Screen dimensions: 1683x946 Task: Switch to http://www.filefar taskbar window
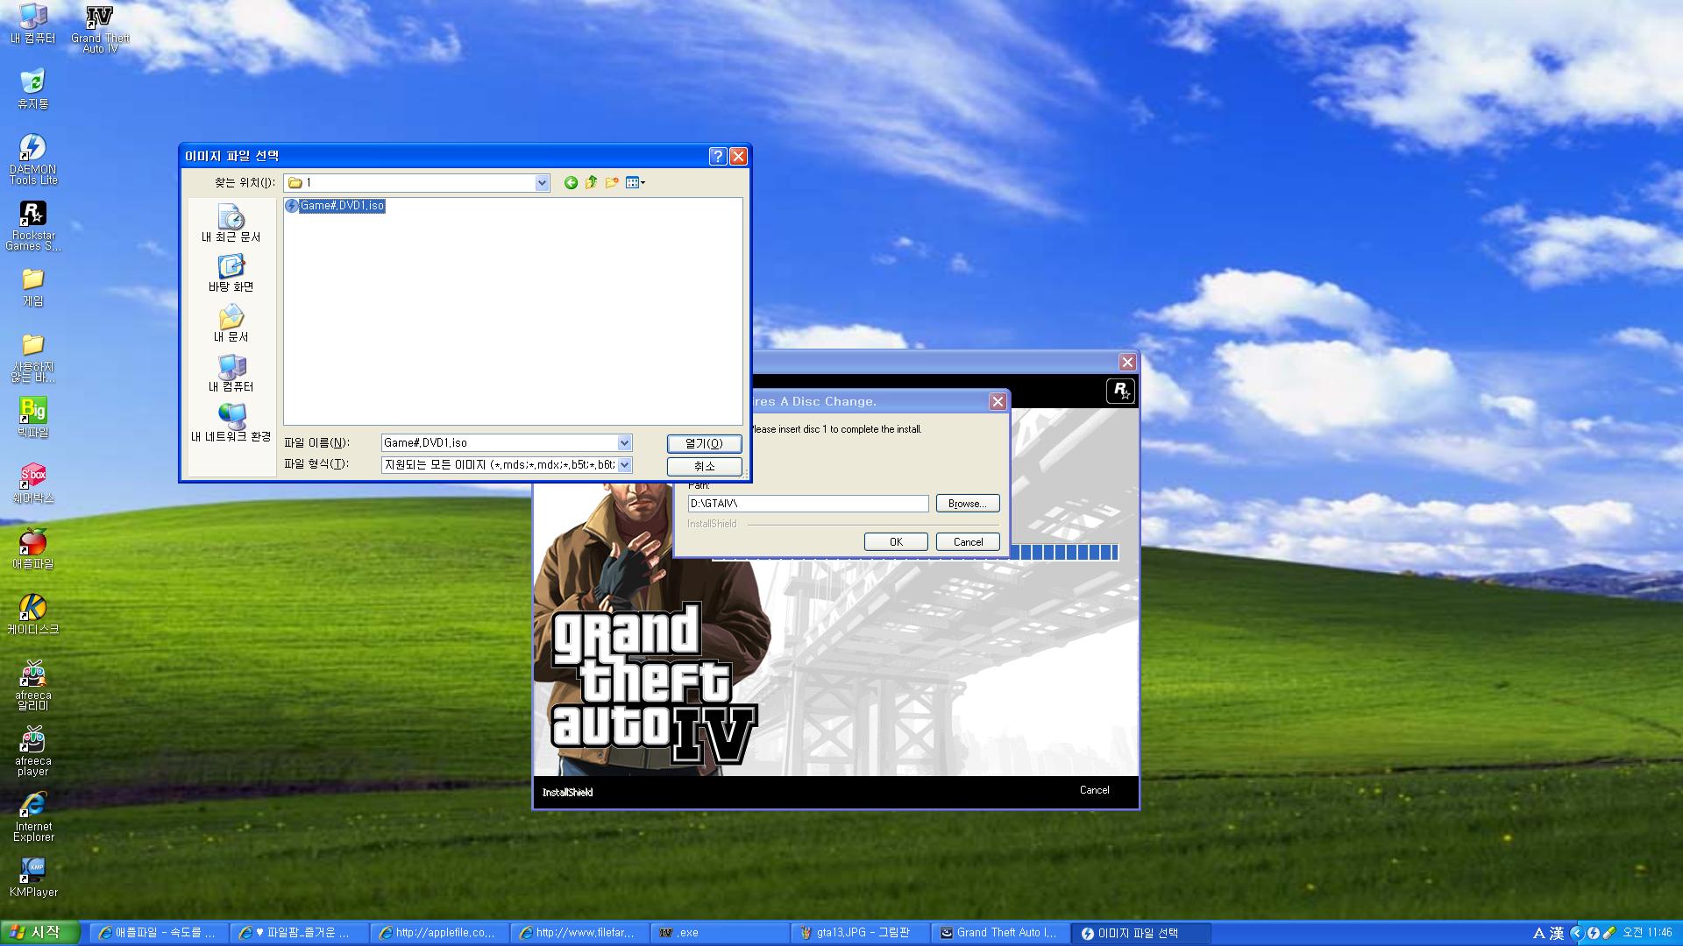coord(579,933)
